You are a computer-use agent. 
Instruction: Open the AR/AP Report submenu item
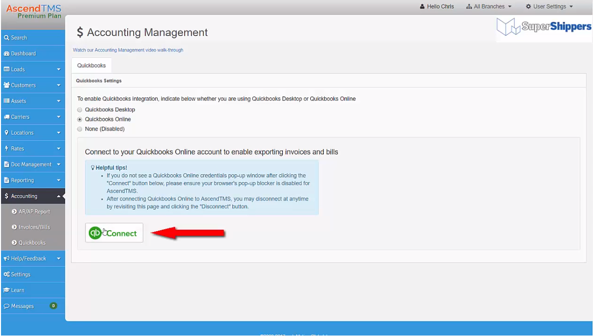click(33, 212)
